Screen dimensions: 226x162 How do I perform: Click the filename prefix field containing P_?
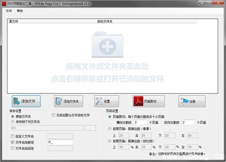pyautogui.click(x=60, y=142)
